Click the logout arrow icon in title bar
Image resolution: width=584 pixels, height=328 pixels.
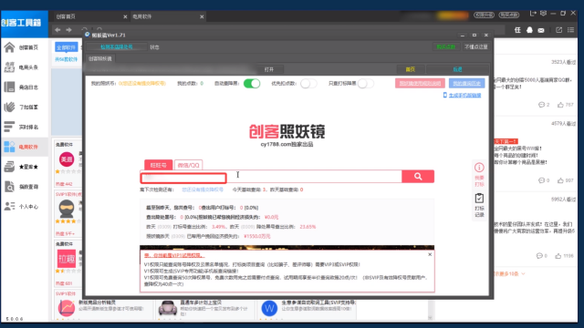(533, 14)
